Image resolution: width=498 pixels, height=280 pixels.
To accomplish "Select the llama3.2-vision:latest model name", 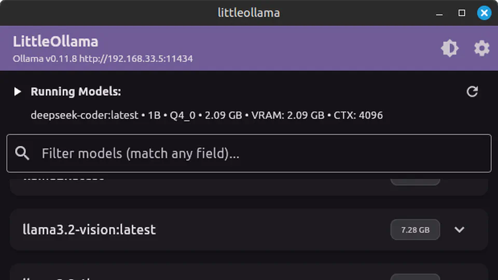I will [x=89, y=230].
